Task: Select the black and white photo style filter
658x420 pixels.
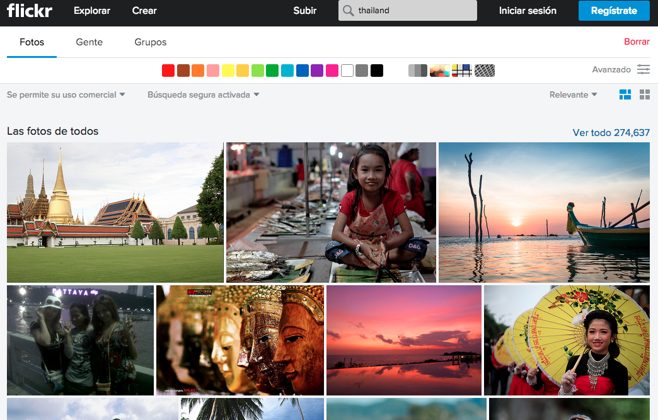Action: click(x=417, y=71)
